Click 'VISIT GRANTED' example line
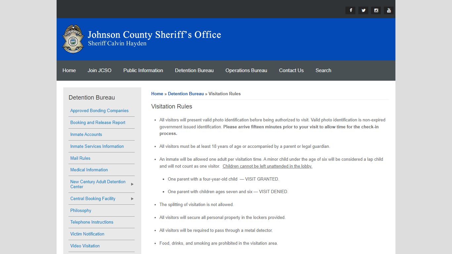Screen dimensions: 452x254 223,179
